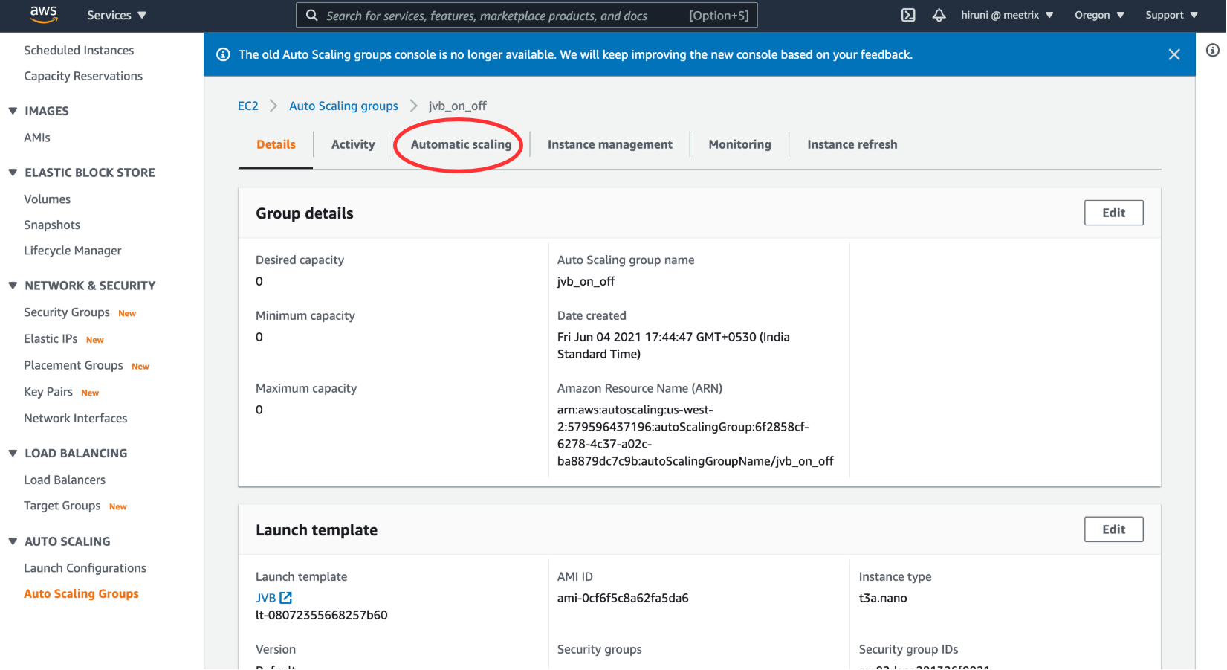The width and height of the screenshot is (1227, 670).
Task: Collapse the NETWORK & SECURITY section
Action: tap(13, 286)
